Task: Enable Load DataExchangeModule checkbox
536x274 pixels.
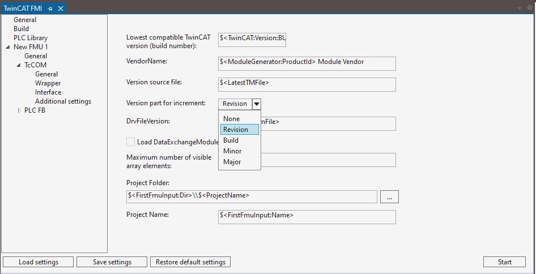Action: (130, 142)
